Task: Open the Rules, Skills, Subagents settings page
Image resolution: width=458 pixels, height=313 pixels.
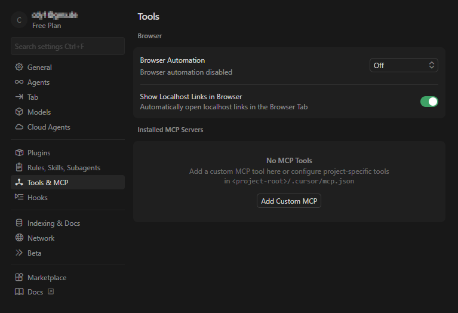Action: [63, 168]
